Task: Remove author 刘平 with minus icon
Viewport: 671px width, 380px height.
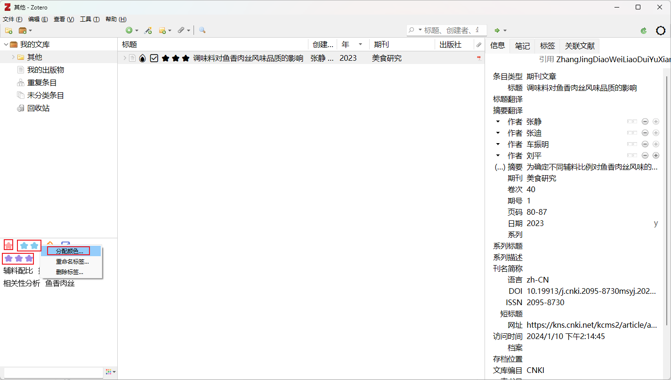Action: [645, 155]
